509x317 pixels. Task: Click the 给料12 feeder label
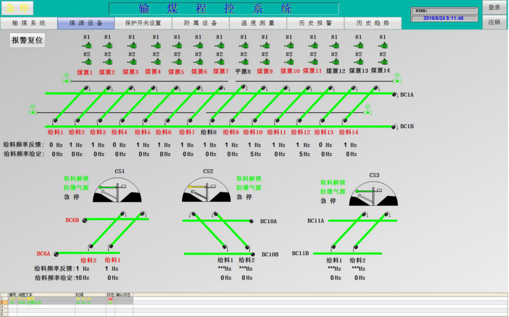click(x=301, y=132)
